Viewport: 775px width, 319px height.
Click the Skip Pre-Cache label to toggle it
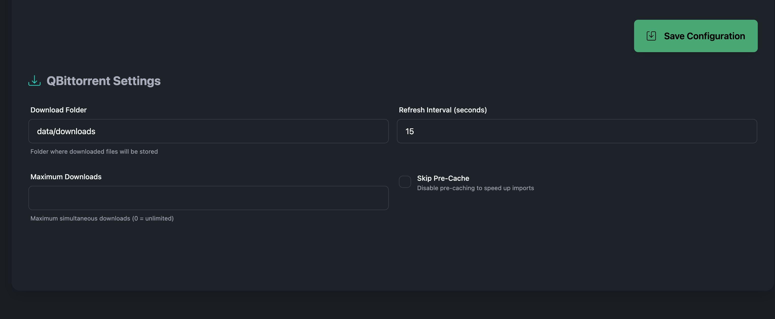click(443, 178)
